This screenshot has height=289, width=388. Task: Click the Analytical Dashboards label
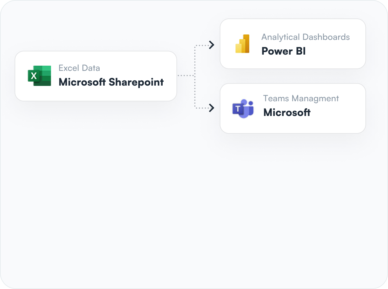coord(305,37)
